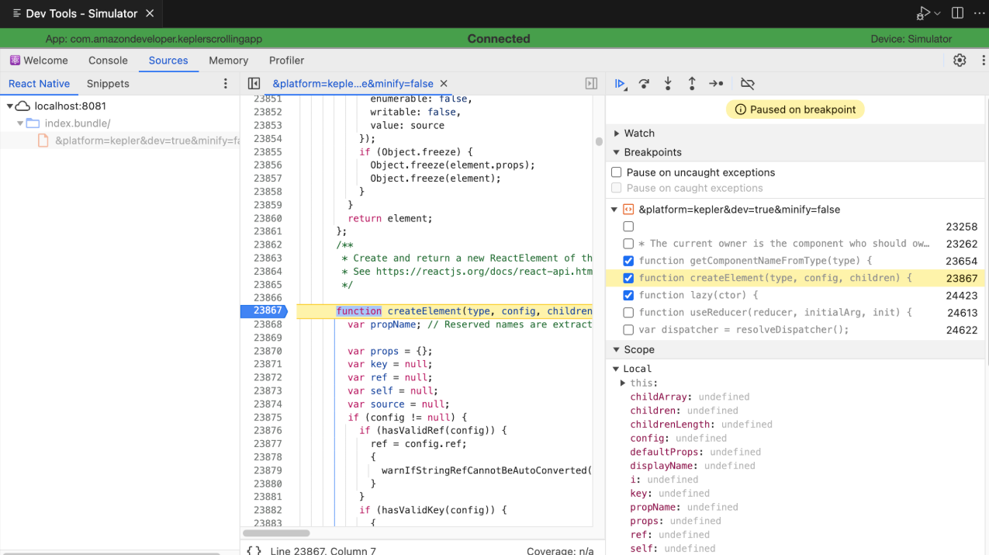Collapse the Scope section

pyautogui.click(x=617, y=350)
